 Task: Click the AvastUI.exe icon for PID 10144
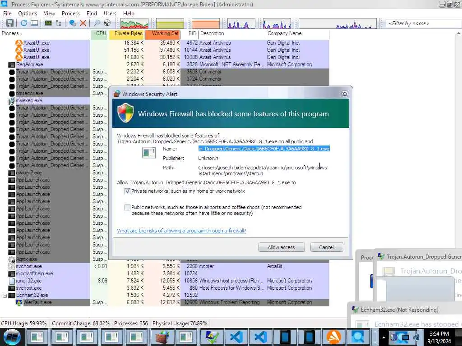tap(19, 50)
